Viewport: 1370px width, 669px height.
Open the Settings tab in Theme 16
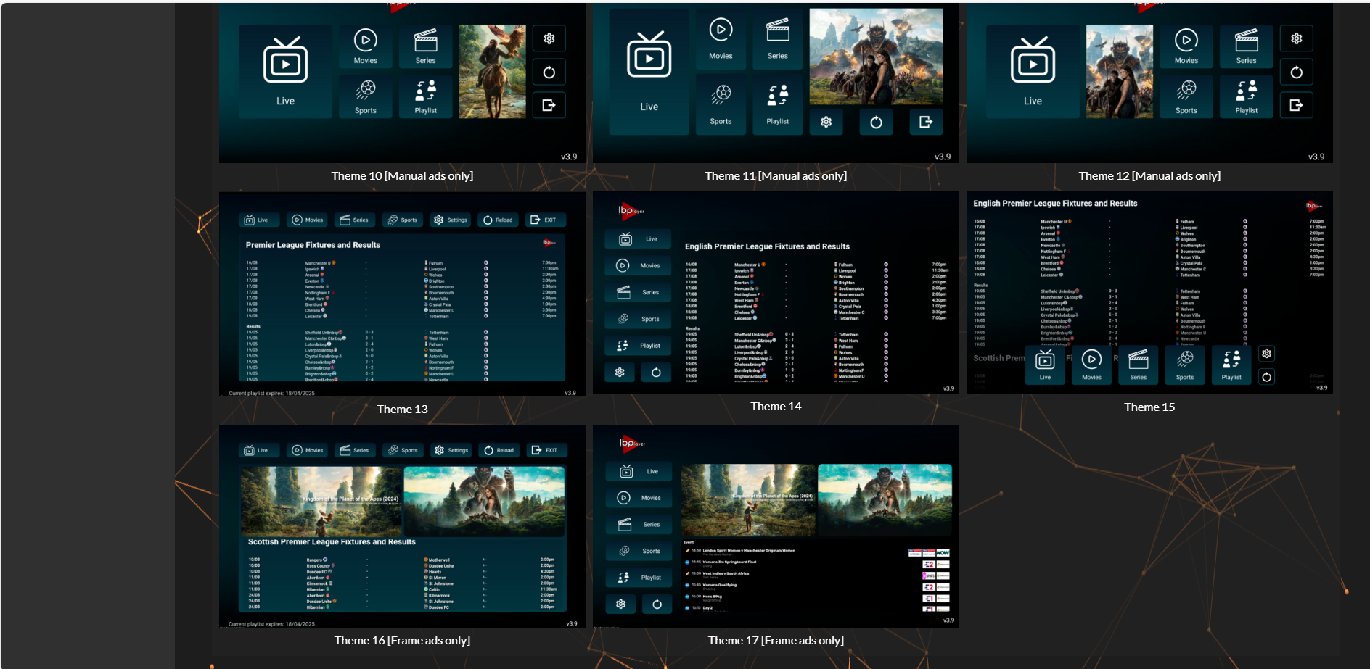[451, 450]
